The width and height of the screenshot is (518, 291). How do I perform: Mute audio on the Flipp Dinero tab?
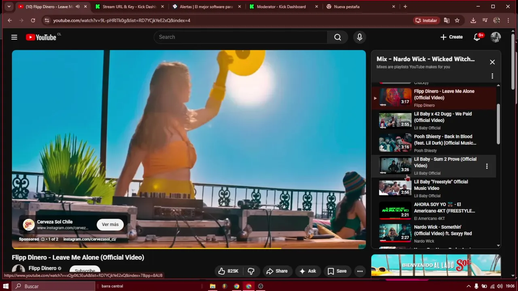point(78,7)
